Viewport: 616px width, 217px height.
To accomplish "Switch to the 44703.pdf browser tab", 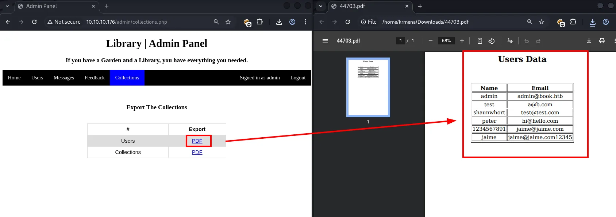I will pyautogui.click(x=370, y=6).
